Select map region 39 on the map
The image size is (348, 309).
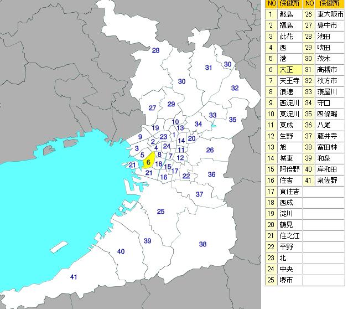(147, 240)
